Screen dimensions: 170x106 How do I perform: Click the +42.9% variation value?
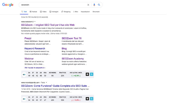76,76
